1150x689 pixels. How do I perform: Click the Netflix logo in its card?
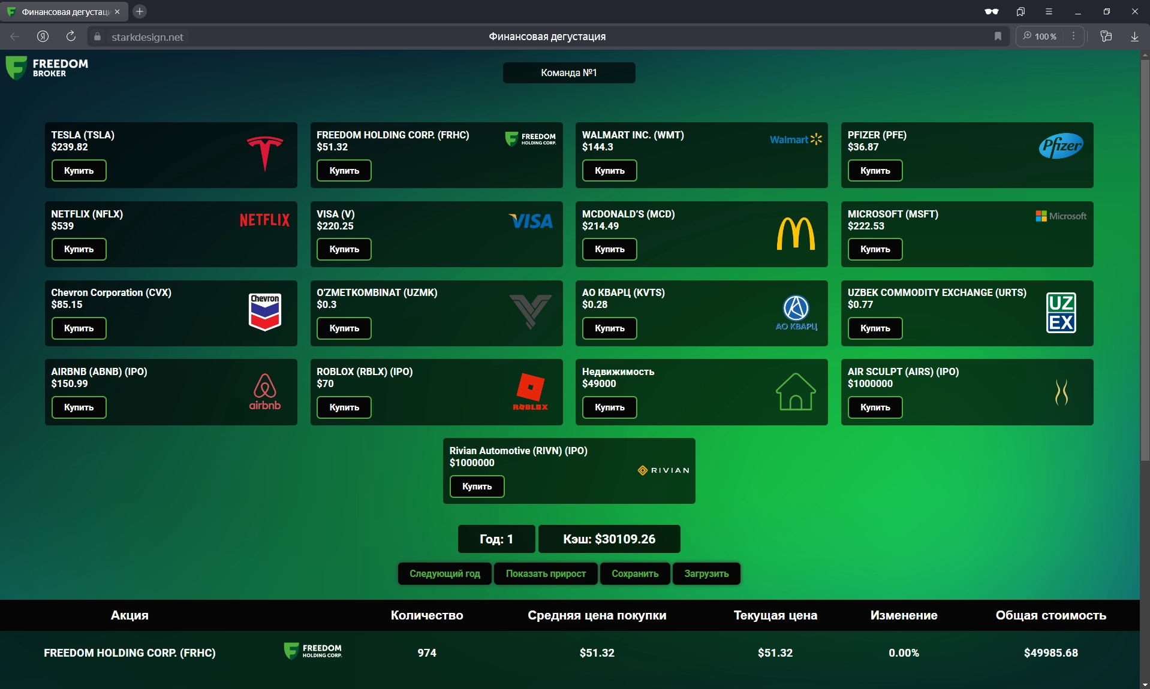click(x=264, y=220)
